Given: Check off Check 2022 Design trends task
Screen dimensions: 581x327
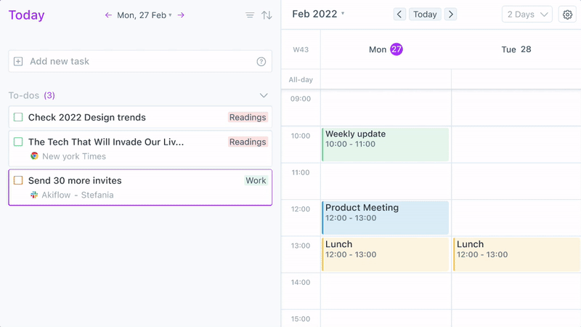Looking at the screenshot, I should tap(18, 117).
